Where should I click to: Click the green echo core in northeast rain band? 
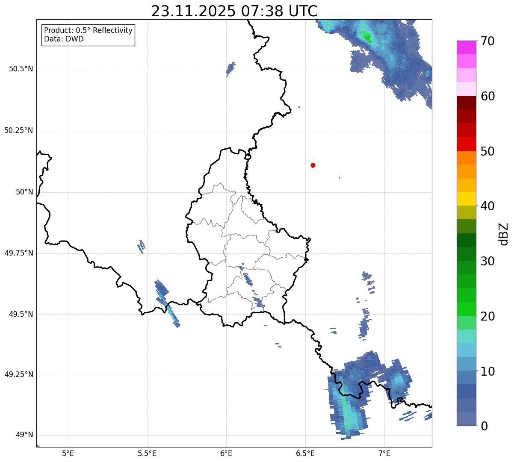pos(366,36)
